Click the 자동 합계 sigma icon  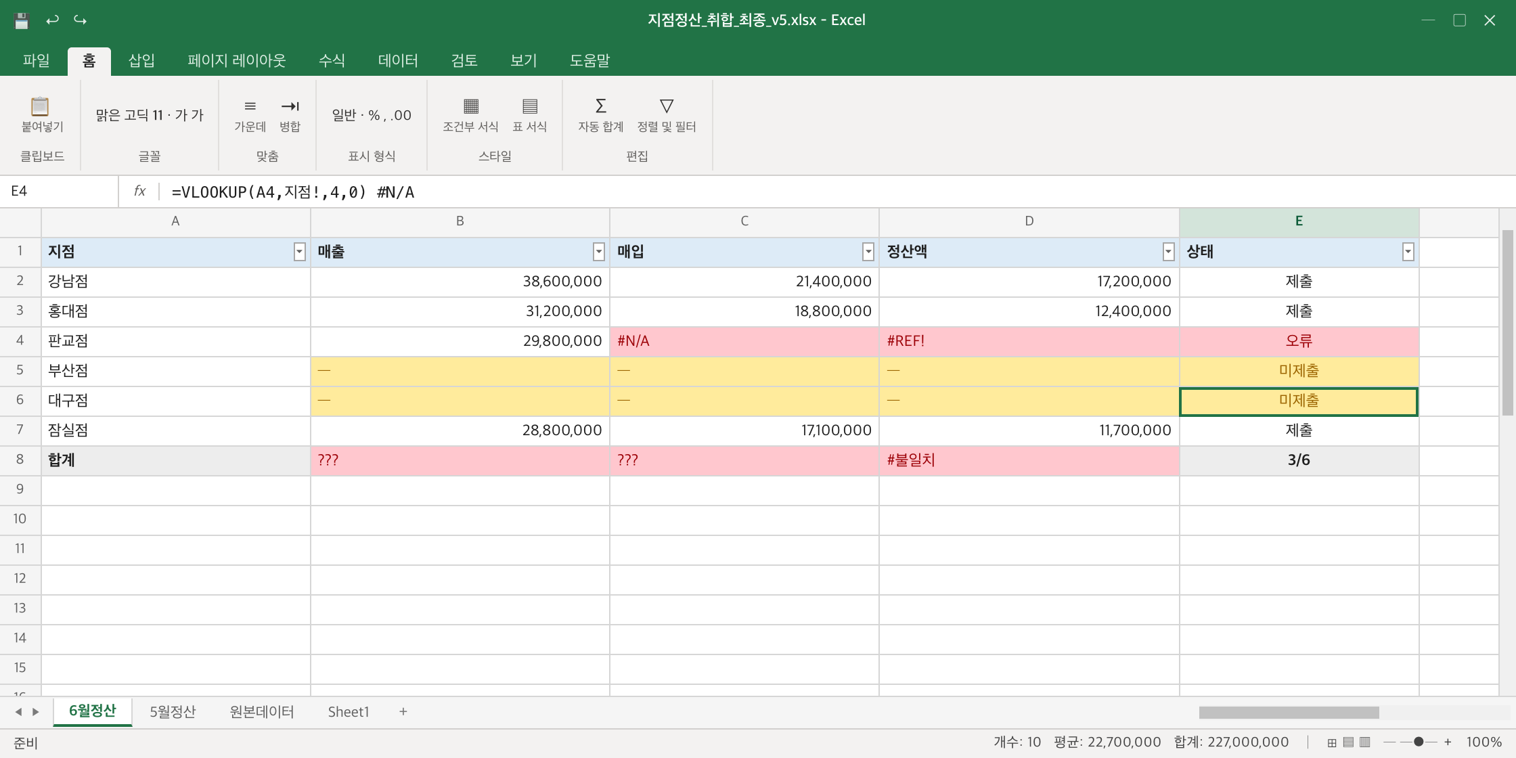(x=600, y=106)
